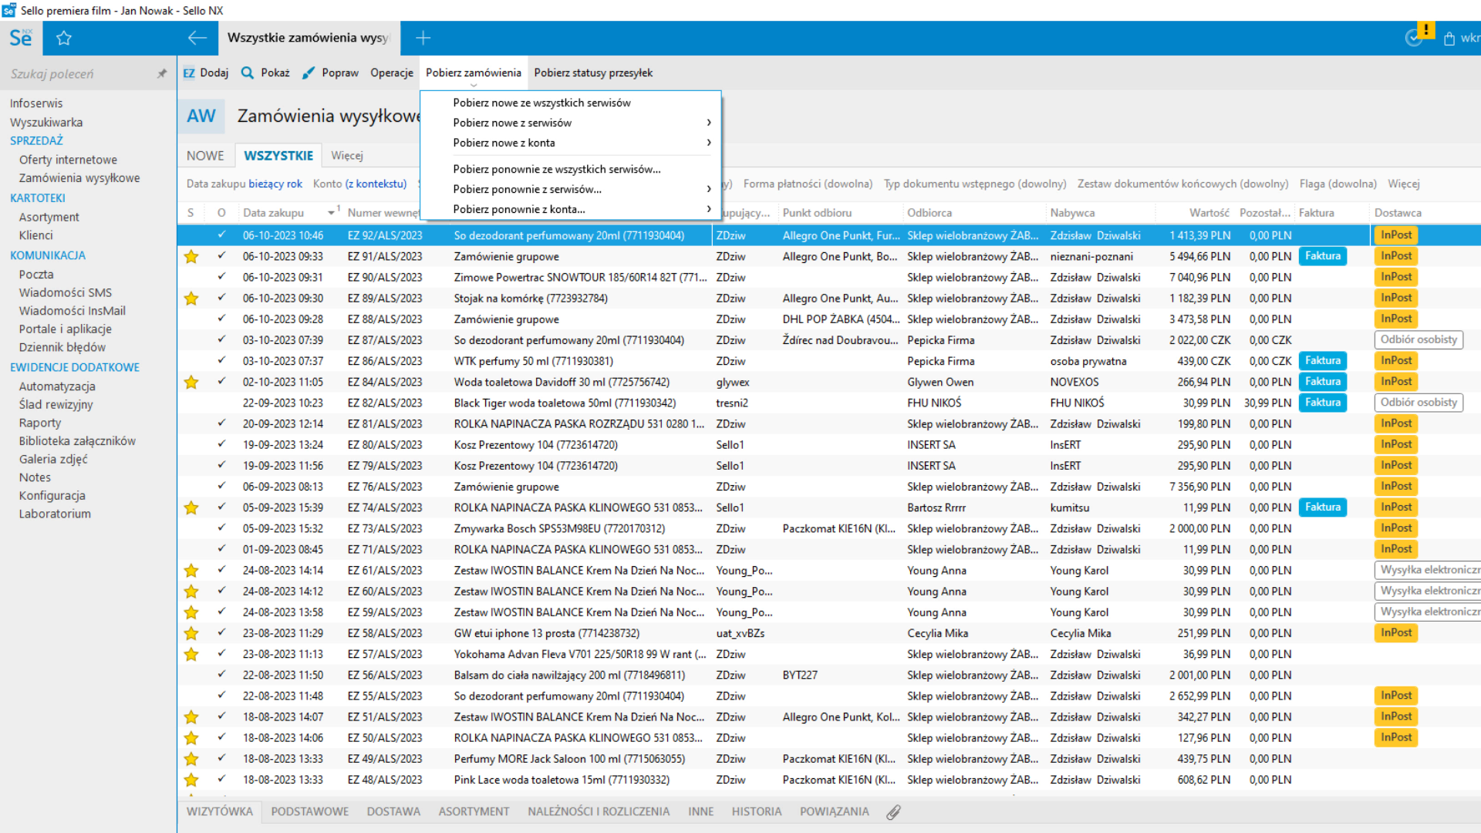The width and height of the screenshot is (1481, 833).
Task: Toggle star on order EZ 58/ALS/2023
Action: click(191, 633)
